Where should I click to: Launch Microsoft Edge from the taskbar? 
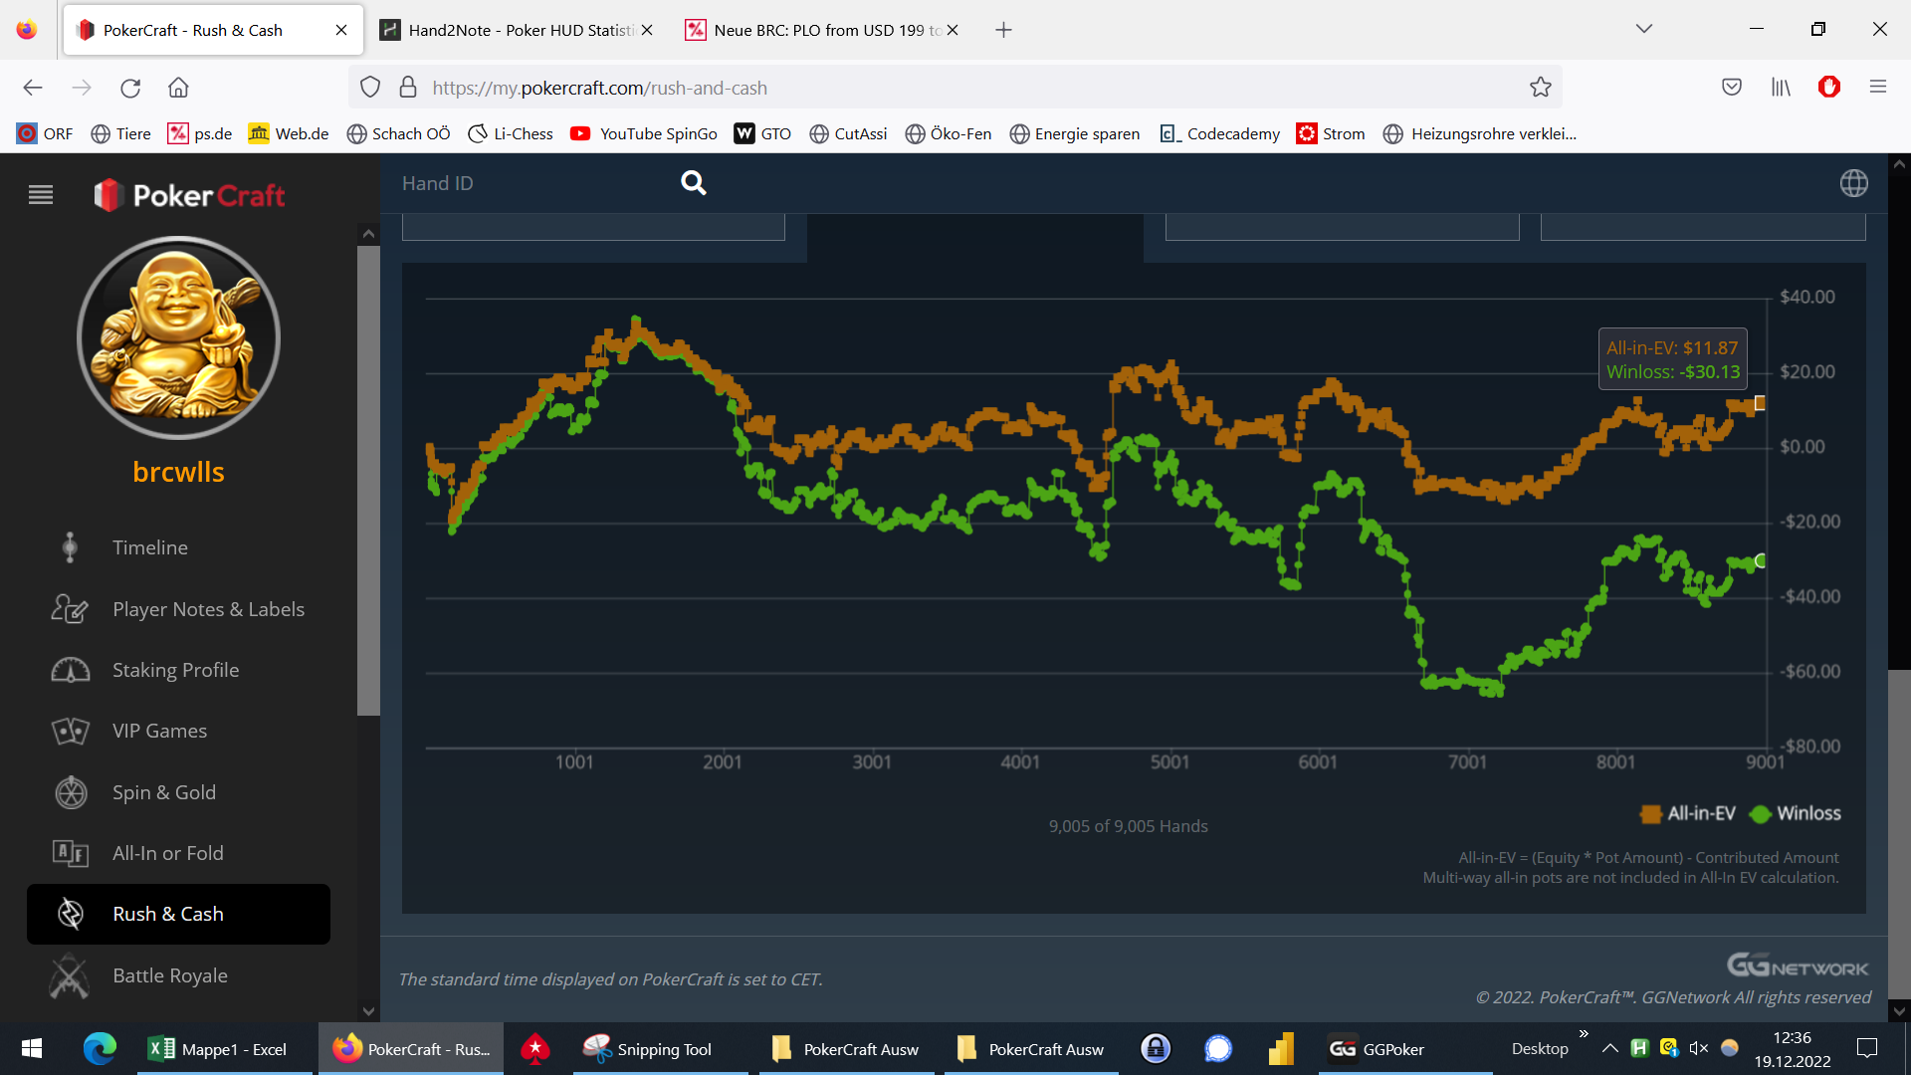tap(100, 1048)
